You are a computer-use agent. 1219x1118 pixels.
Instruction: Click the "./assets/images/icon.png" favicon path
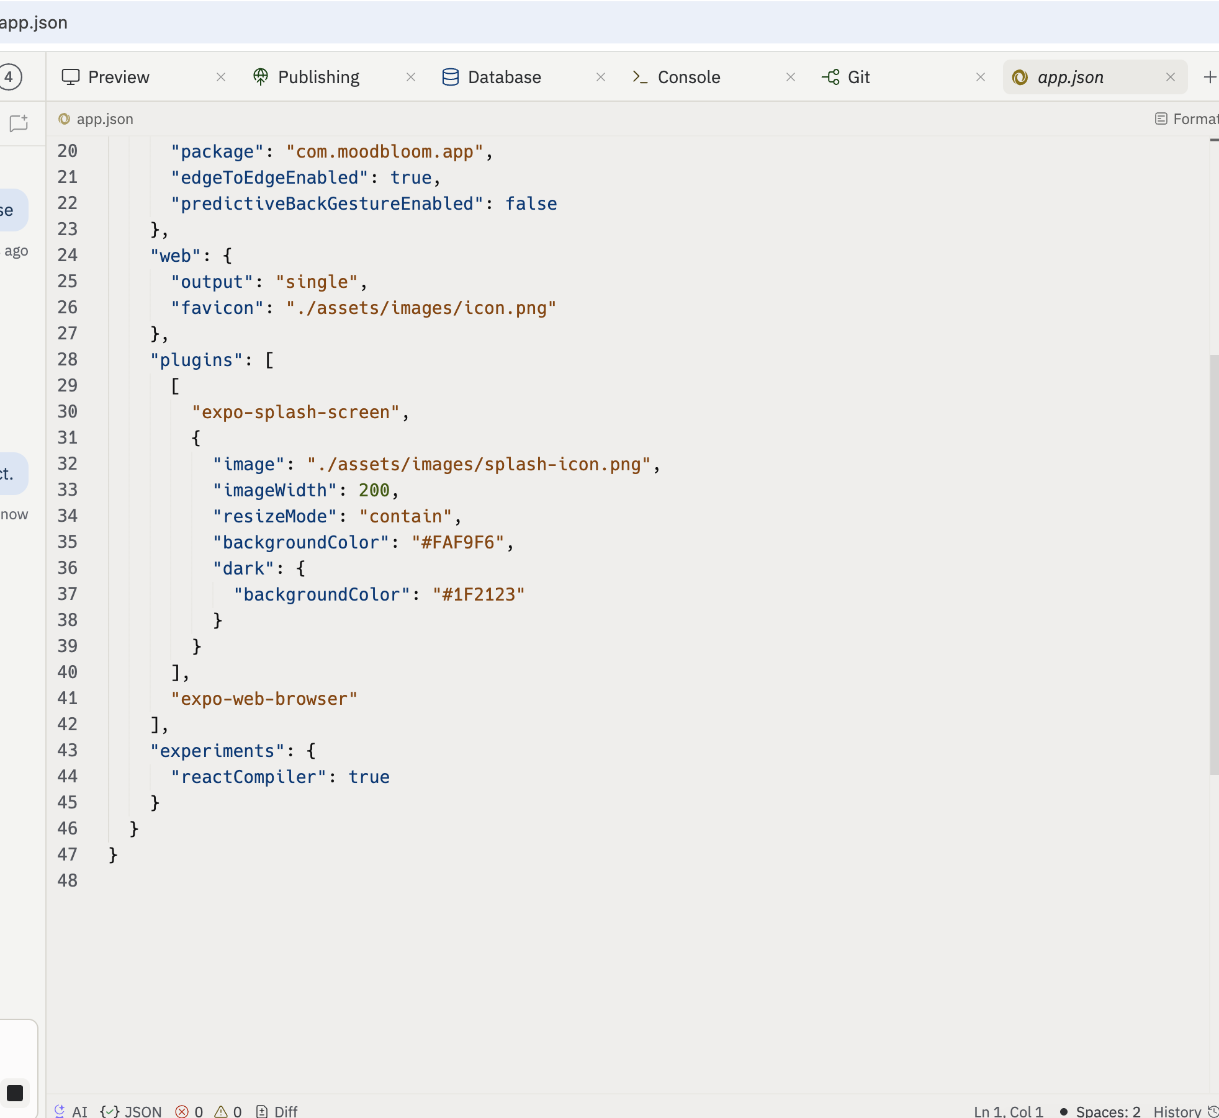coord(421,308)
